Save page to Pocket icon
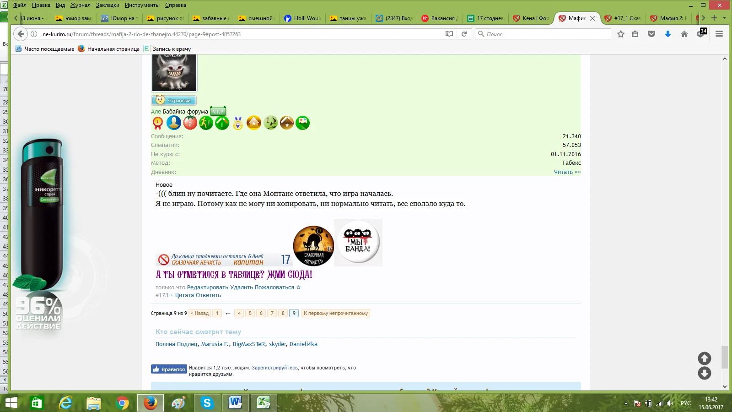Viewport: 732px width, 412px height. click(651, 34)
